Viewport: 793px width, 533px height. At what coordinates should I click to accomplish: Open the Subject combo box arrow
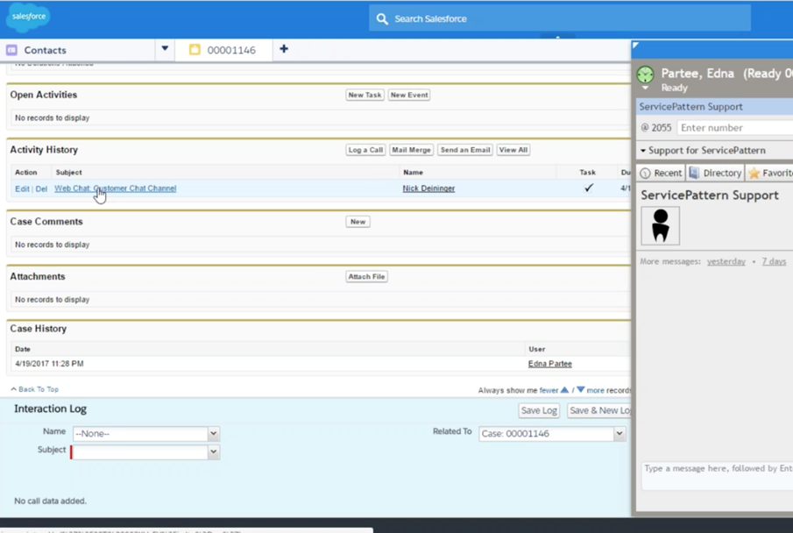[214, 451]
